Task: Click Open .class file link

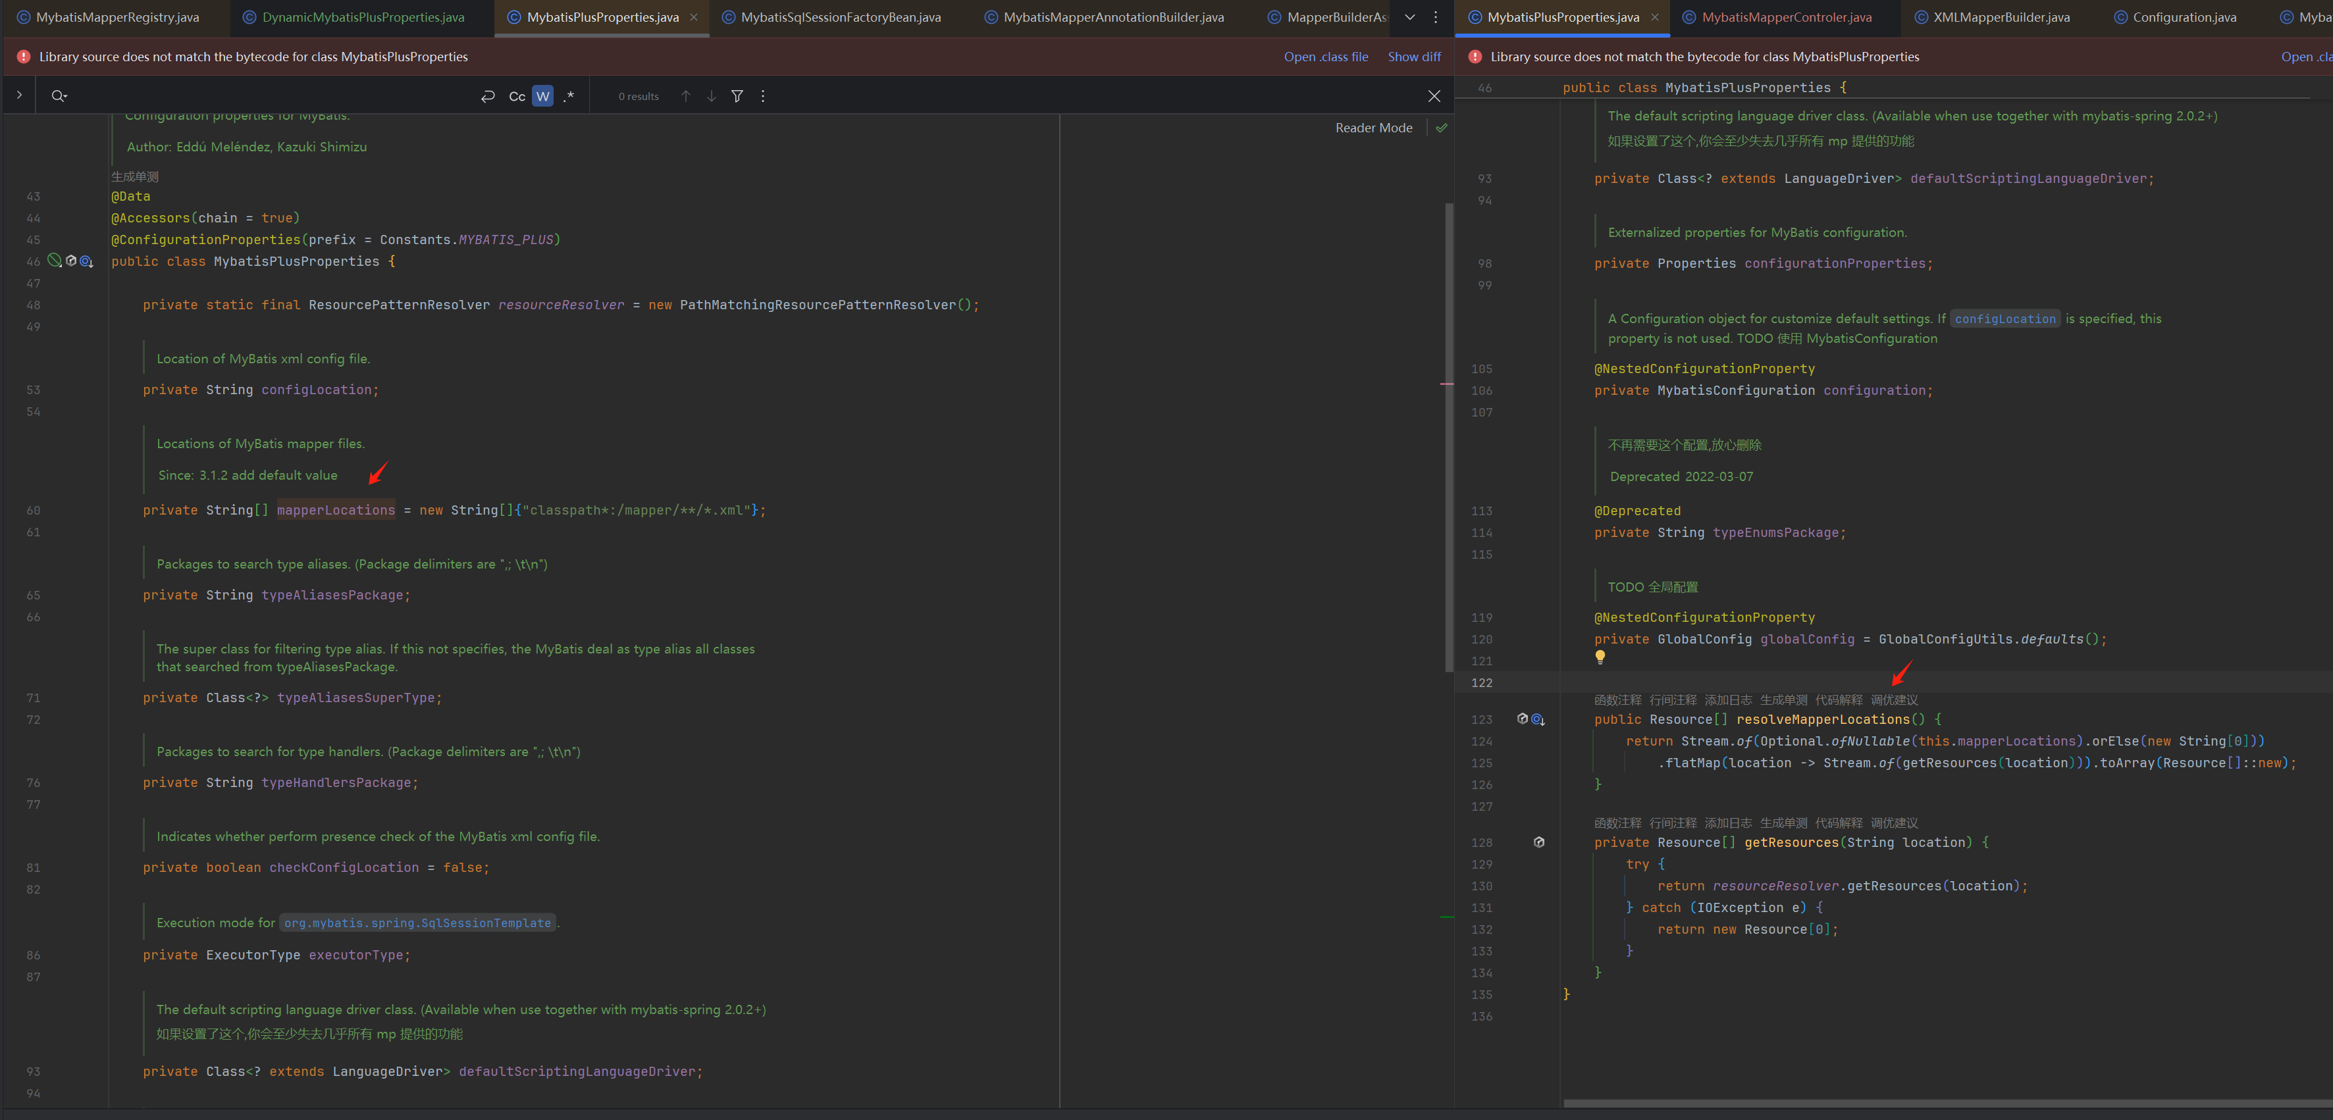Action: pos(1325,56)
